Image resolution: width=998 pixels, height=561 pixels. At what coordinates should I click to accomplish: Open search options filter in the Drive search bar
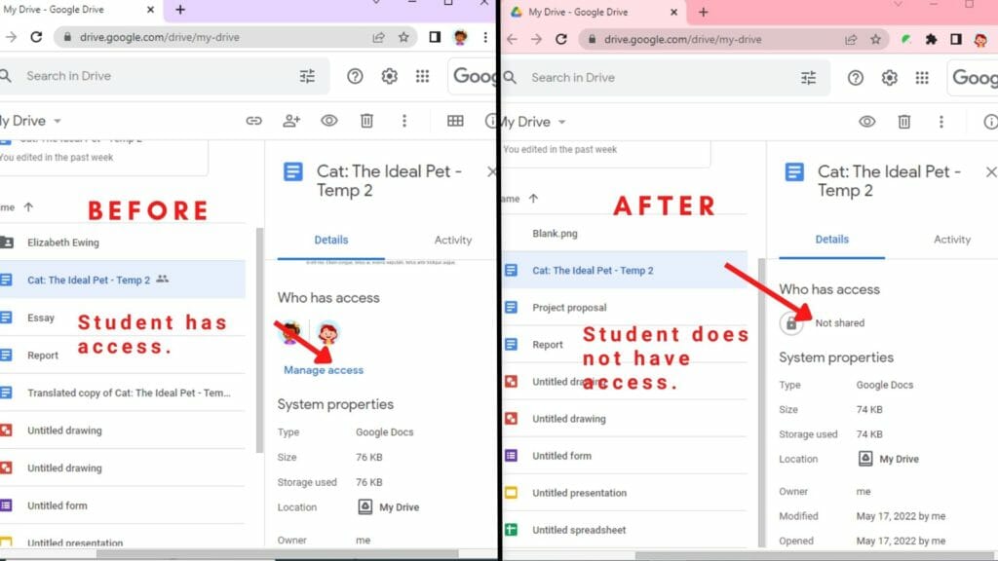click(x=307, y=75)
